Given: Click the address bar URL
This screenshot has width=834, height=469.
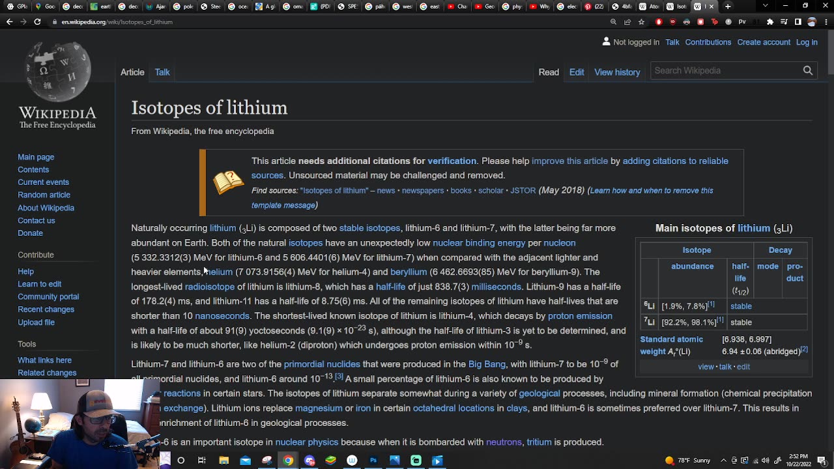Looking at the screenshot, I should (117, 22).
